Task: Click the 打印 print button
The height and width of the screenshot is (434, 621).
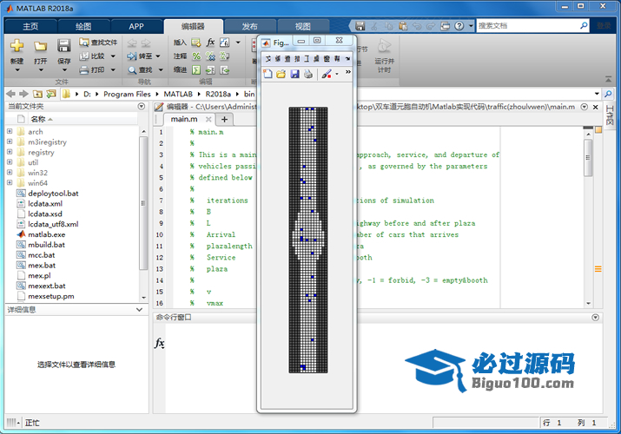Action: (92, 70)
